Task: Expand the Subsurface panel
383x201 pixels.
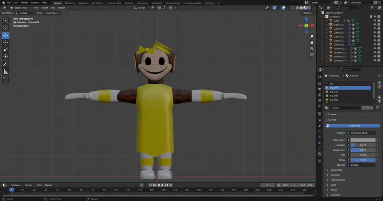Action: click(336, 170)
